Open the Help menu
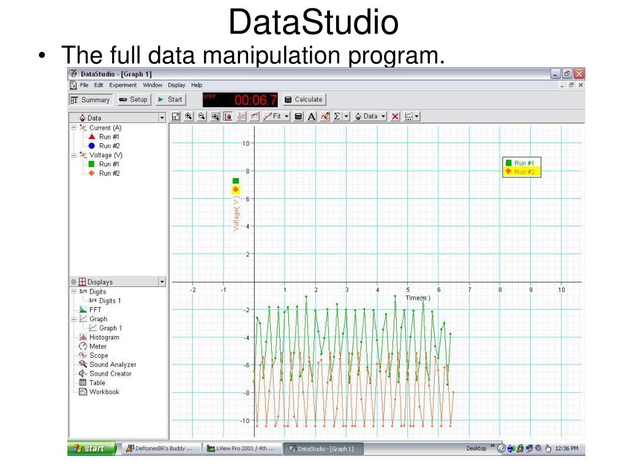This screenshot has height=470, width=627. click(197, 85)
